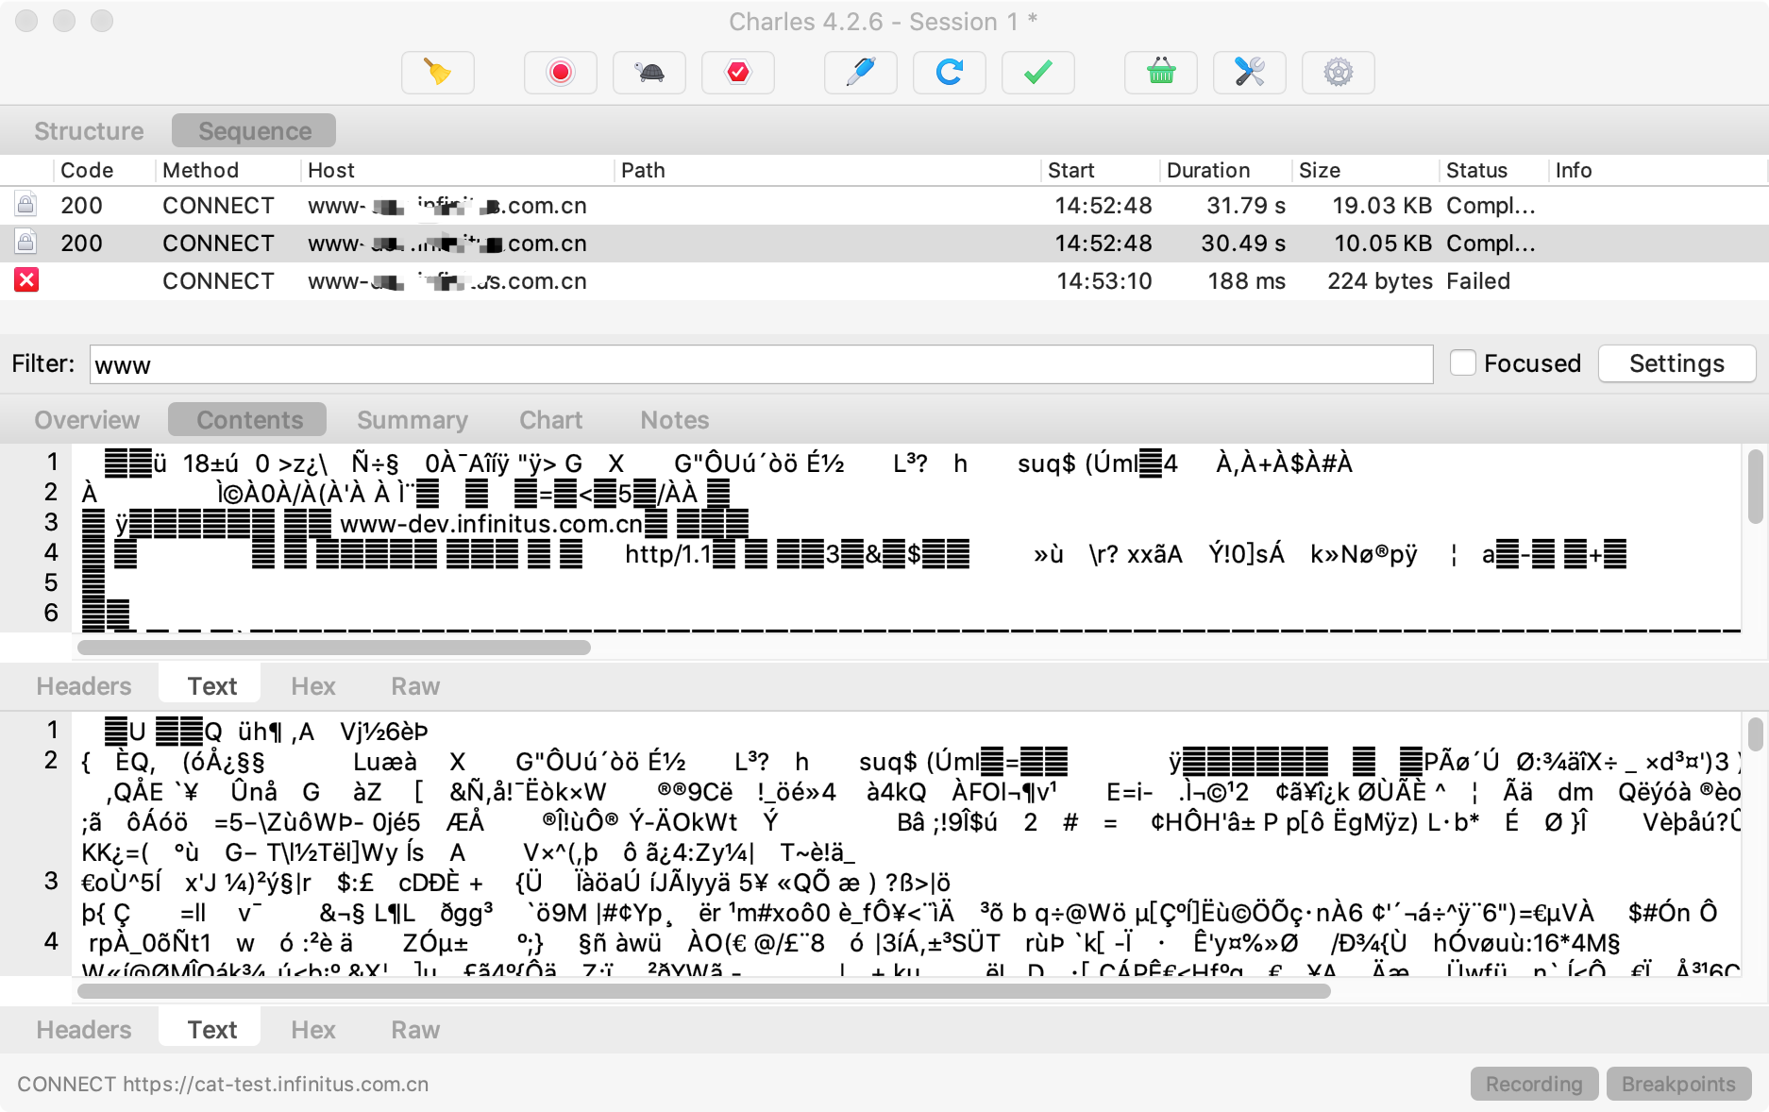The width and height of the screenshot is (1769, 1112).
Task: Open Settings gear in toolbar
Action: (x=1338, y=73)
